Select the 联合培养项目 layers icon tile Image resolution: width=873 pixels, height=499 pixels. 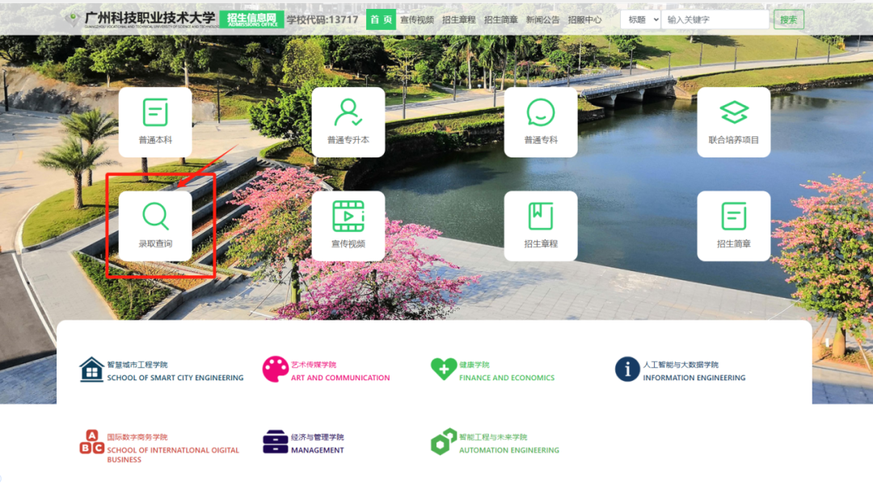(733, 121)
